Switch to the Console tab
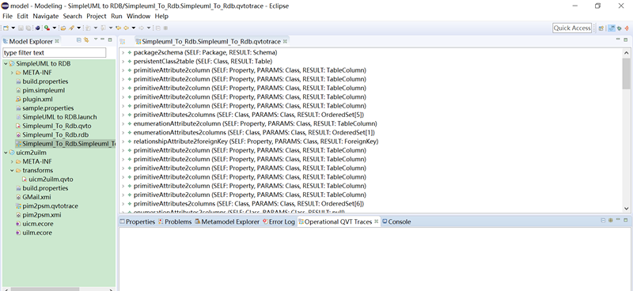The image size is (633, 291). (396, 221)
